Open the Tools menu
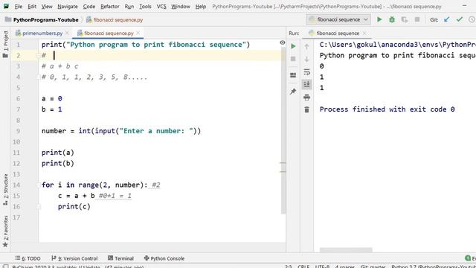 click(145, 7)
